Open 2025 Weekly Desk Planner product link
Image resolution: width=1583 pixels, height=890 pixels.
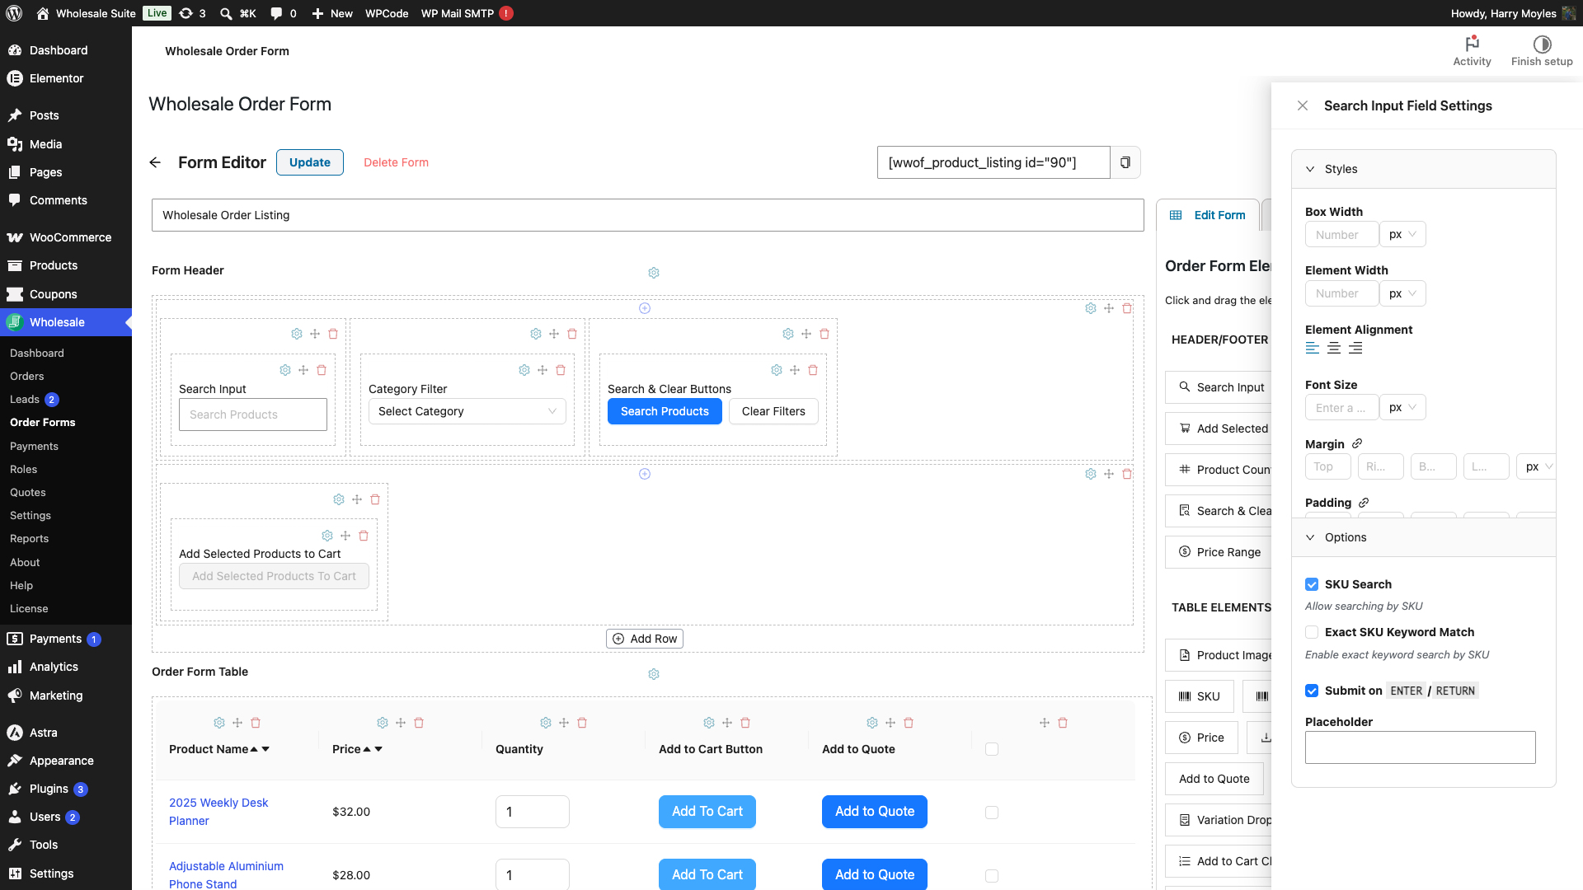click(x=218, y=812)
